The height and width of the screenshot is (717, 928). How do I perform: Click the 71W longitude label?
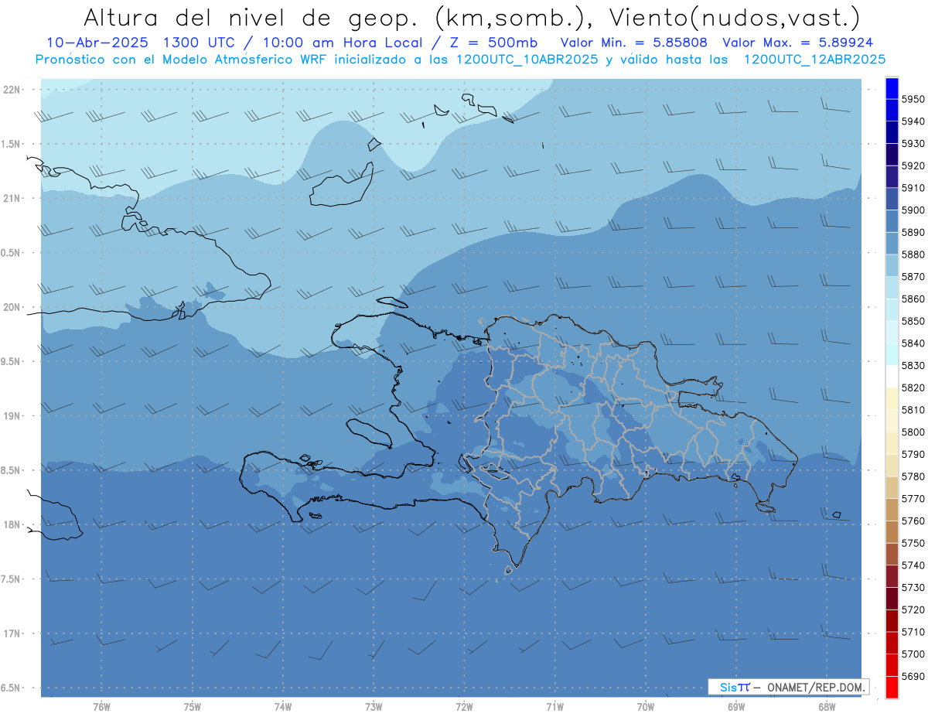(x=554, y=706)
